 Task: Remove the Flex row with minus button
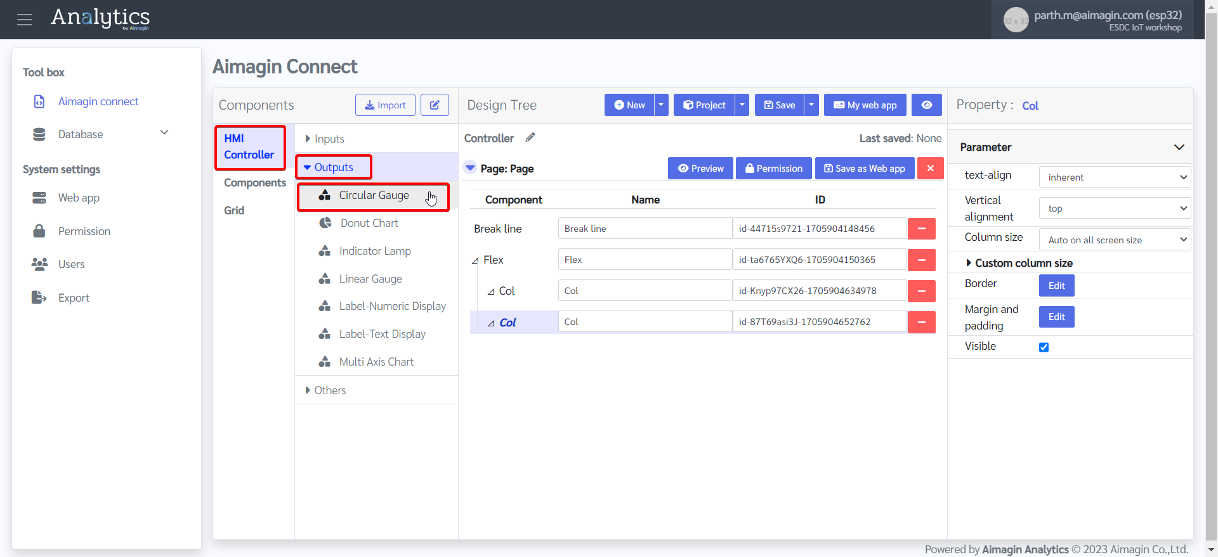point(922,260)
